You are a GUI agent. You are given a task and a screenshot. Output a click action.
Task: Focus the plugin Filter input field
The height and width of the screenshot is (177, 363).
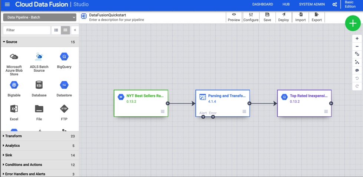click(27, 30)
